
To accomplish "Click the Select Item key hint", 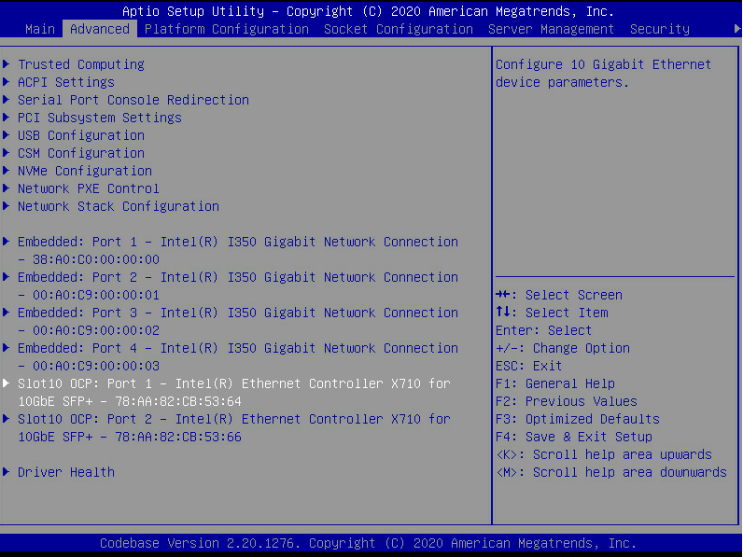I will pos(552,313).
